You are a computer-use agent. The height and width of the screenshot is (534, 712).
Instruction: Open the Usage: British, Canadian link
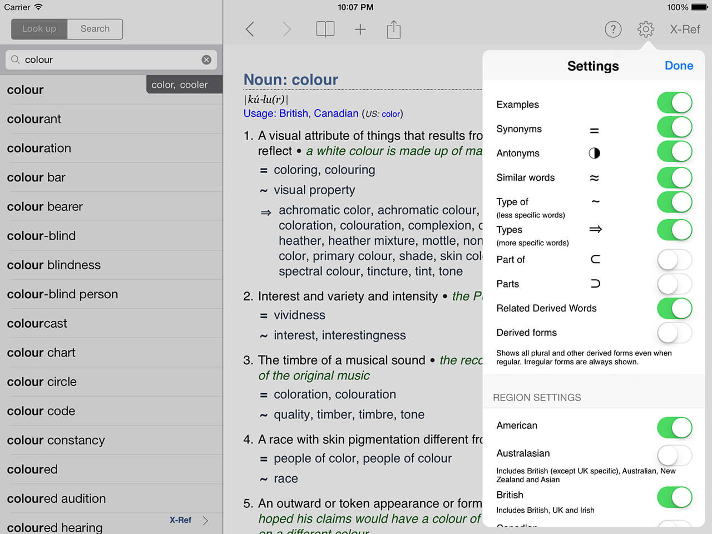[301, 113]
